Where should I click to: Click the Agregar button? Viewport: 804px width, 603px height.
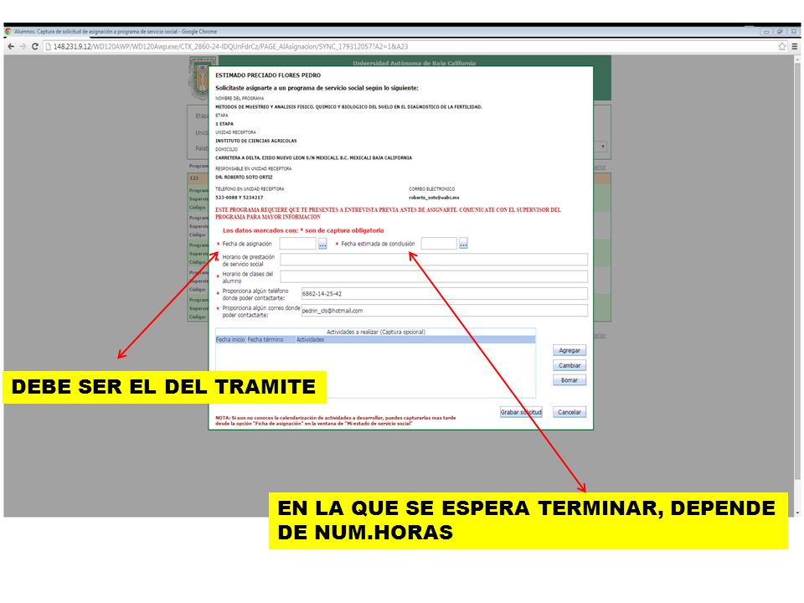click(569, 351)
